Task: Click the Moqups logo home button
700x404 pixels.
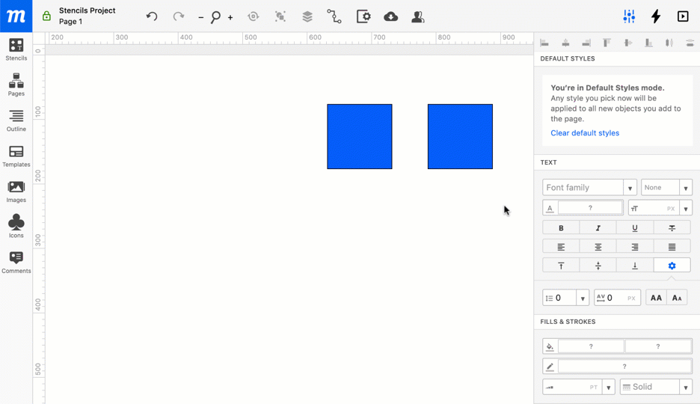Action: tap(16, 16)
